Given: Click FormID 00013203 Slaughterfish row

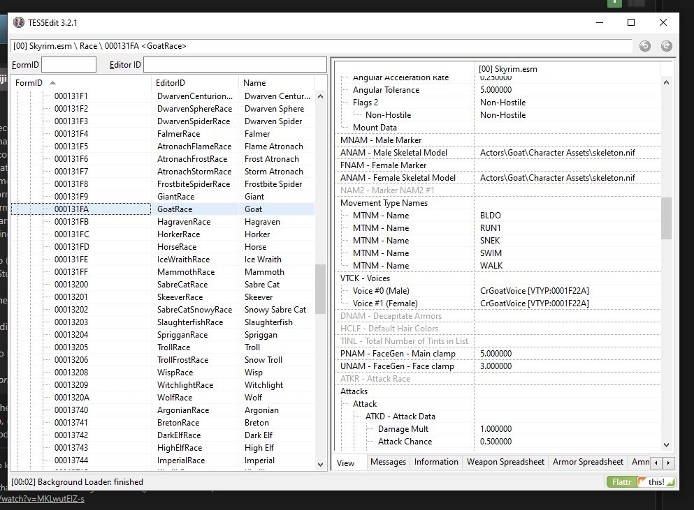Looking at the screenshot, I should coord(164,322).
